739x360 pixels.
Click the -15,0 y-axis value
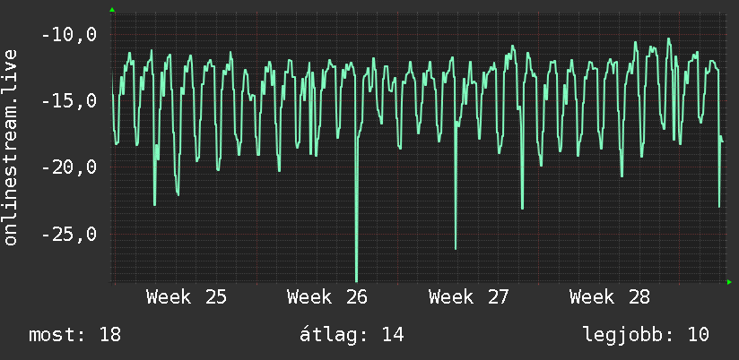(x=69, y=101)
